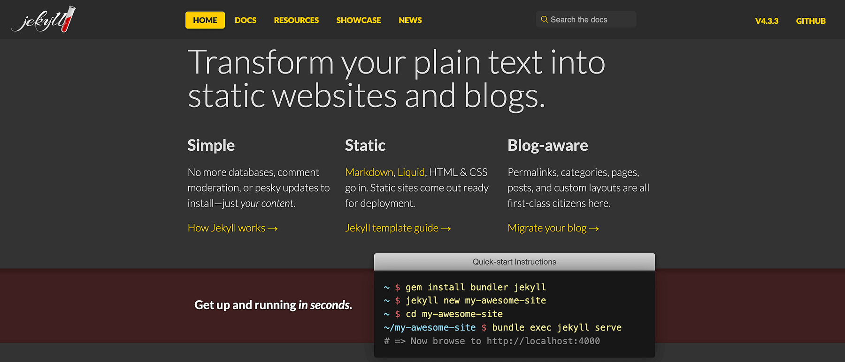Screen dimensions: 845x362
Task: Follow the Markdown link
Action: (369, 172)
